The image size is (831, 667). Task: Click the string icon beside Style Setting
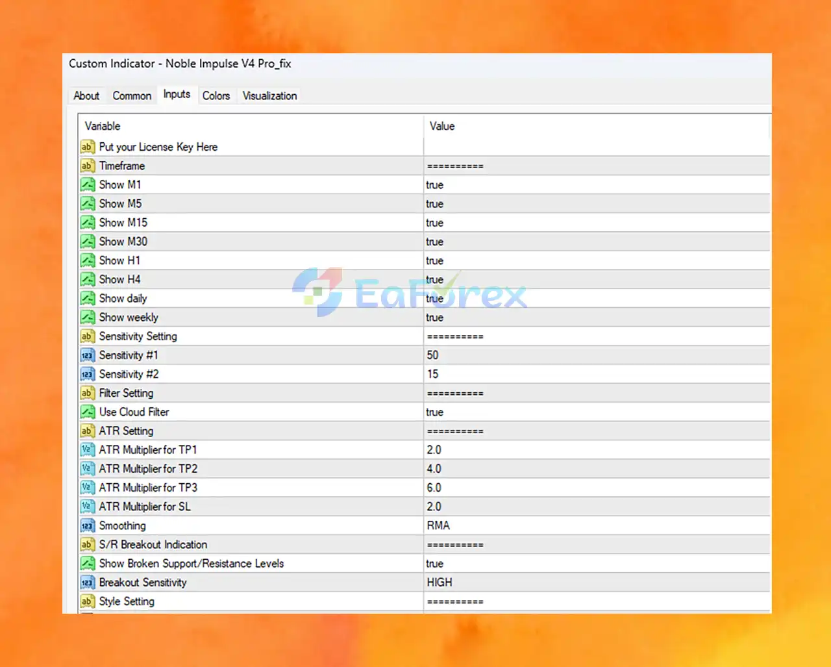88,601
